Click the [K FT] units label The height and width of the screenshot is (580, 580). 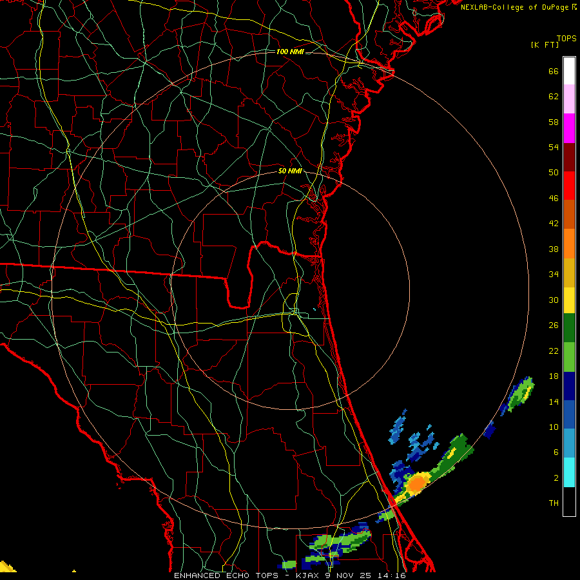click(x=545, y=44)
